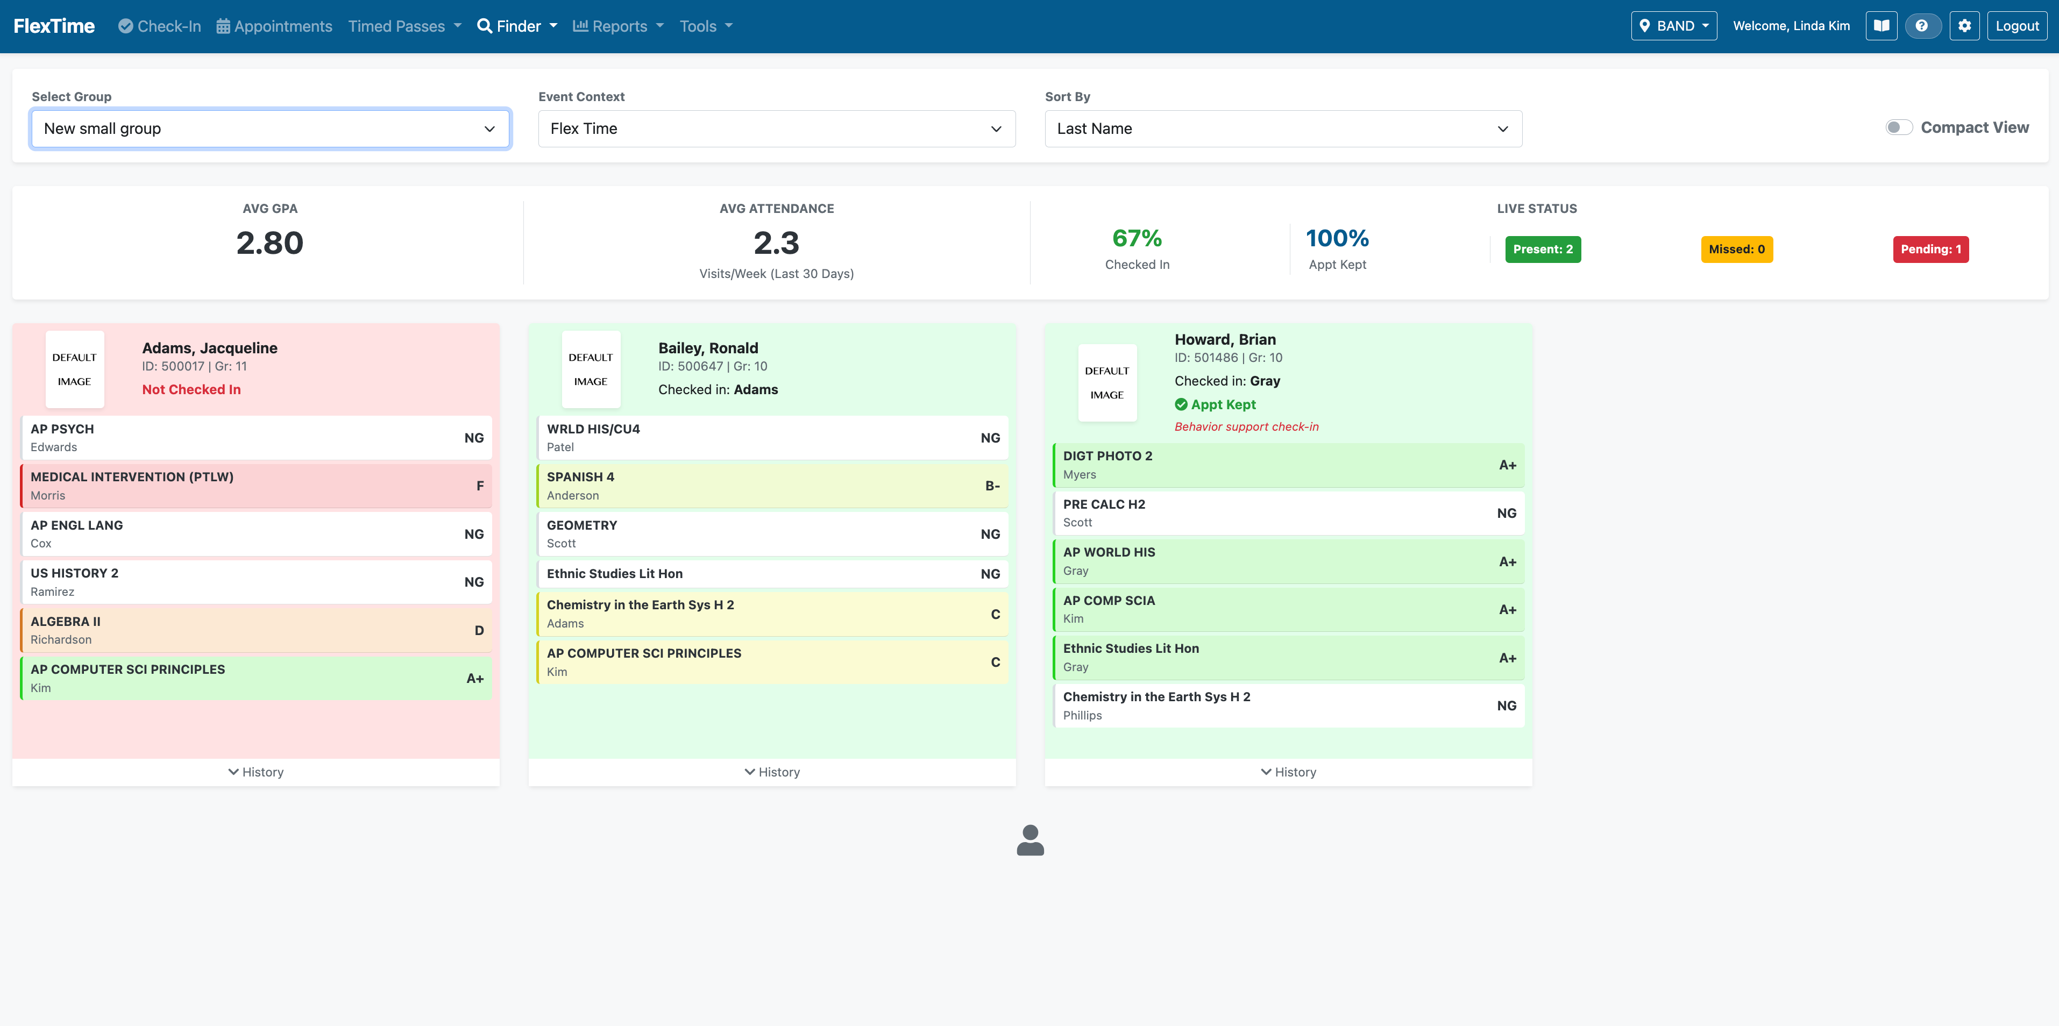Select the AP ENGL LANG course row
Screen dimensions: 2059x1026
click(256, 534)
